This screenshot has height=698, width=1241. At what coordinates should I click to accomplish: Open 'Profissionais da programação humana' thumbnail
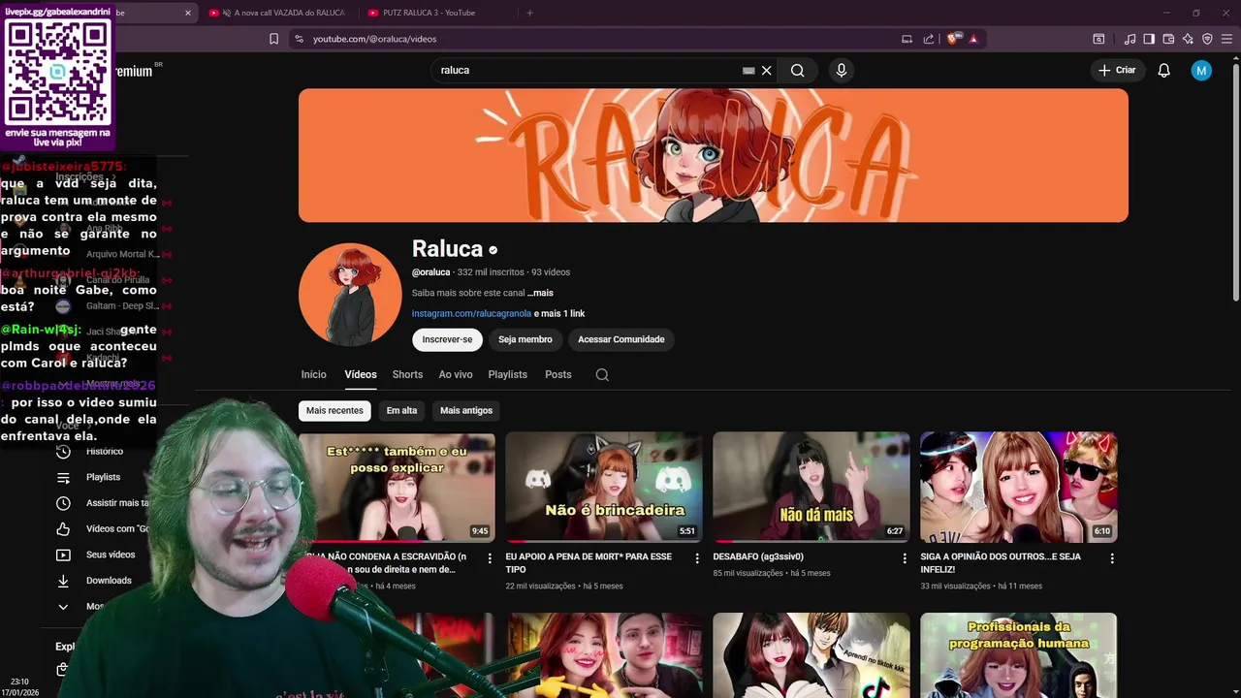(x=1019, y=655)
